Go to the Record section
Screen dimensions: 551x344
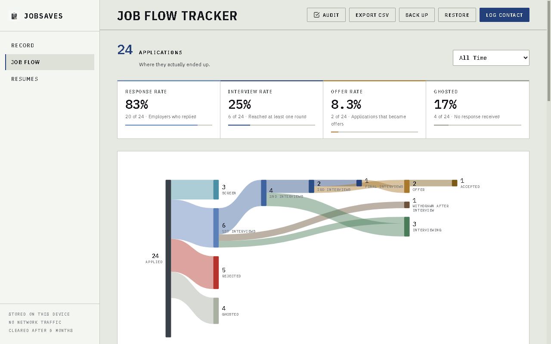click(50, 45)
